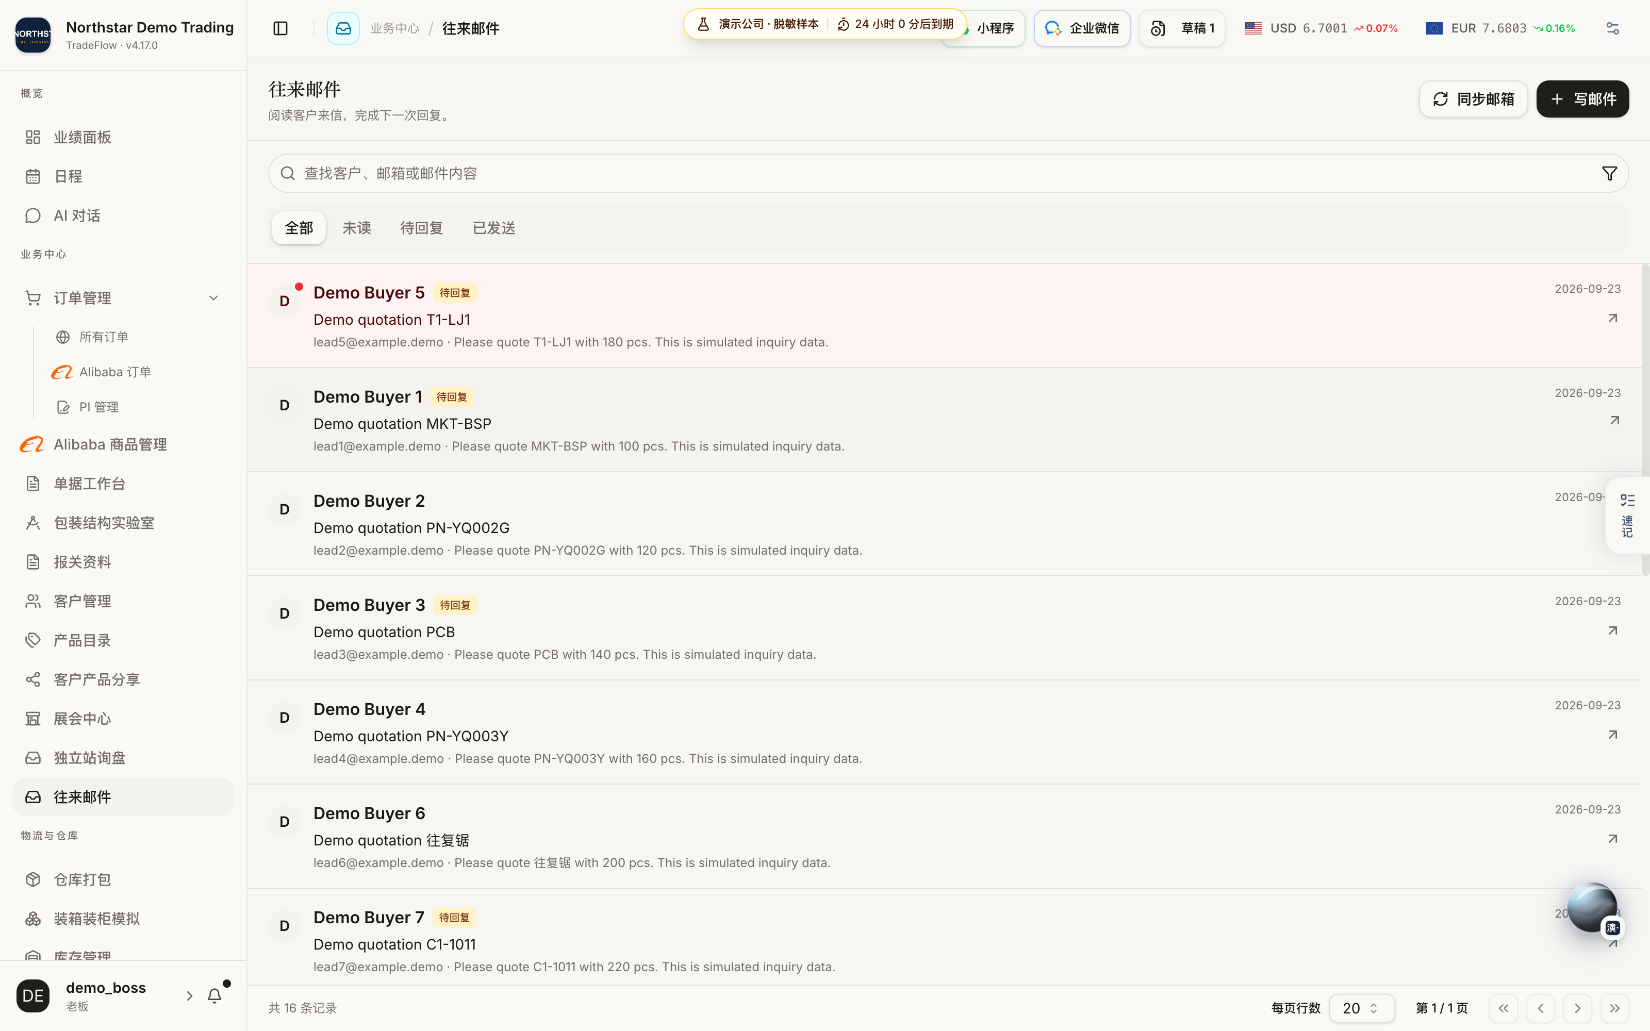Focus the mail search input field

point(948,173)
